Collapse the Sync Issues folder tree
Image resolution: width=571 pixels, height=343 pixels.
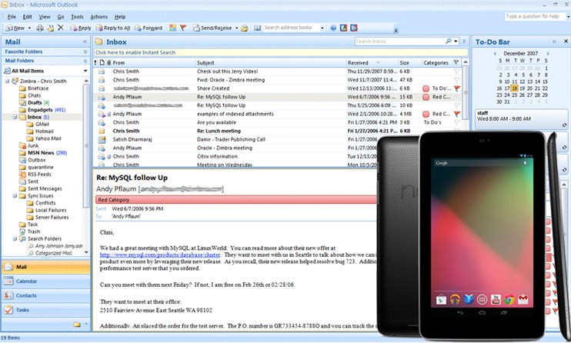[x=15, y=196]
